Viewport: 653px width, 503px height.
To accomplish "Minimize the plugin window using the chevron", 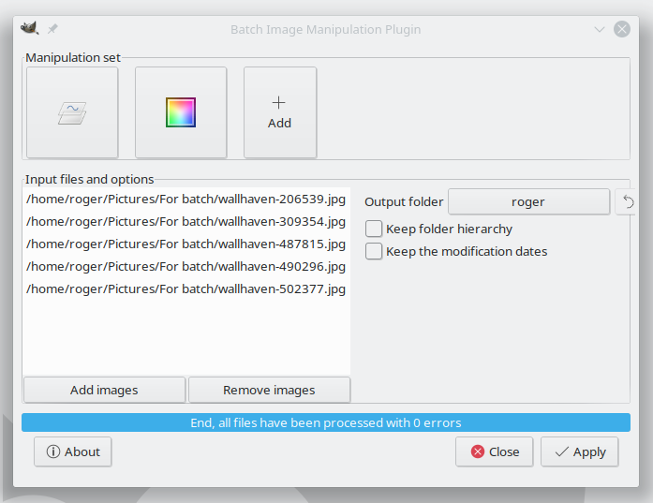I will [x=600, y=29].
